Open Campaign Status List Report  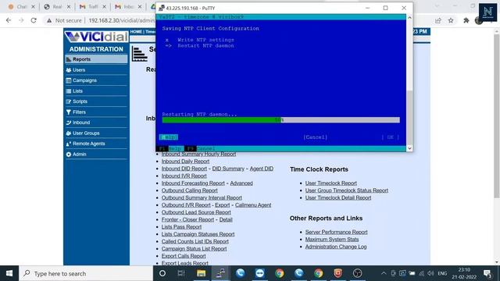click(195, 248)
